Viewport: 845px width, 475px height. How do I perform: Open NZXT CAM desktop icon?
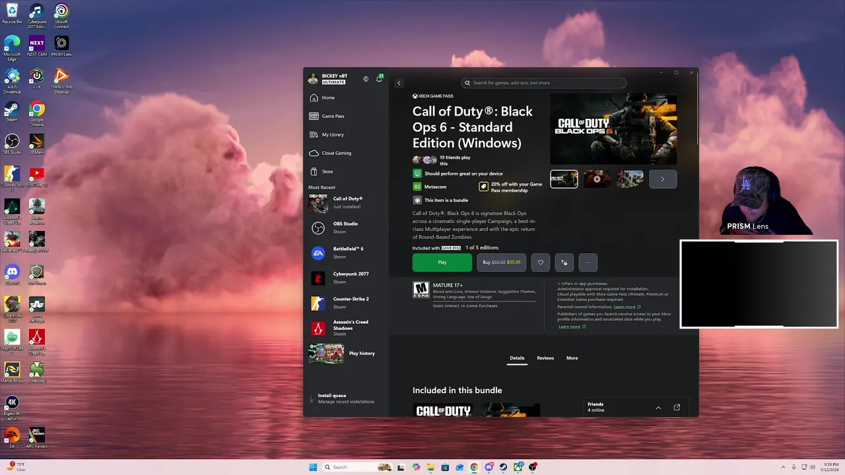click(x=37, y=46)
